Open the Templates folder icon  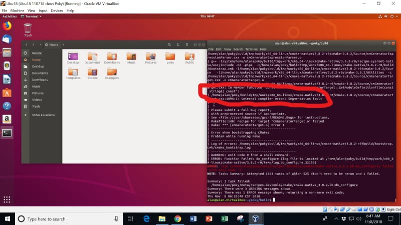coord(73,73)
